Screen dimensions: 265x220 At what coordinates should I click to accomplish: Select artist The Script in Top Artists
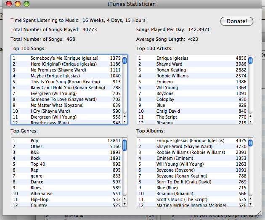pyautogui.click(x=193, y=117)
